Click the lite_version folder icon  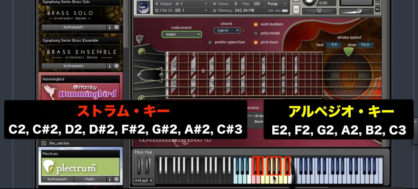click(x=43, y=143)
